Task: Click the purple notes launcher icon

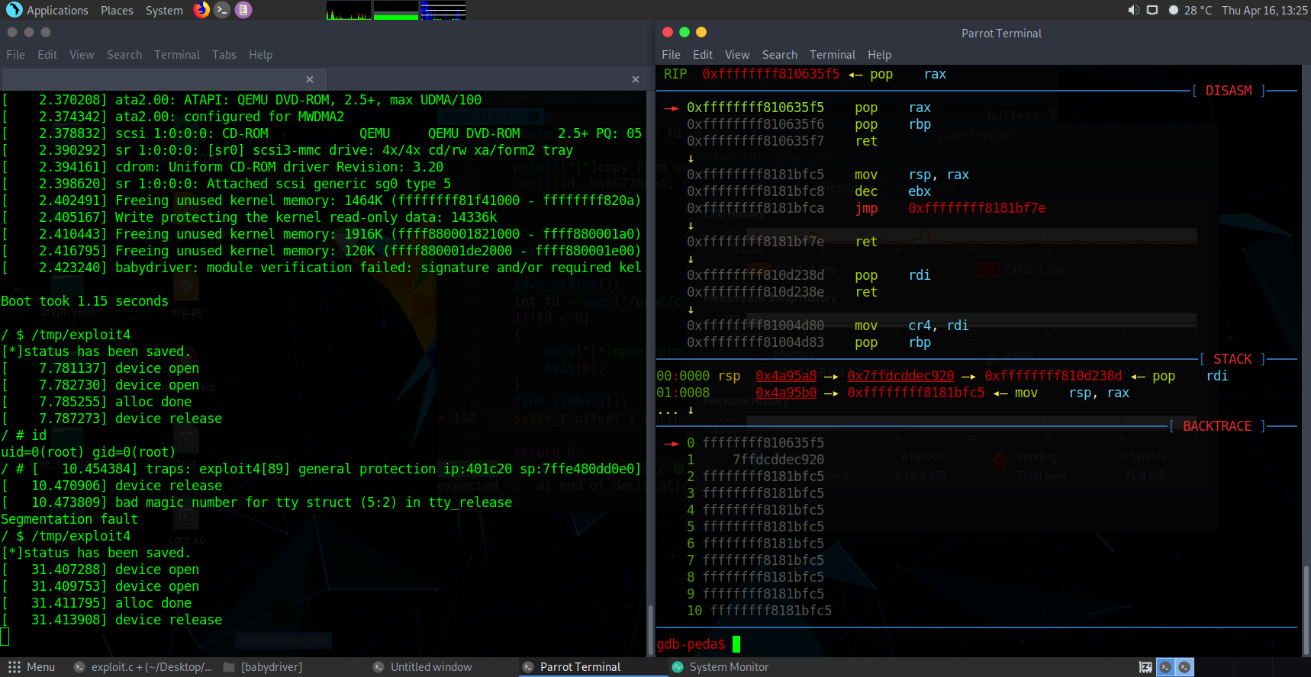Action: point(243,10)
